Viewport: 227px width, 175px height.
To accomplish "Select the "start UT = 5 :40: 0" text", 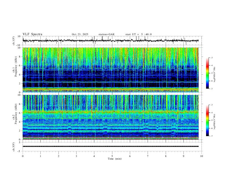I will 138,34.
